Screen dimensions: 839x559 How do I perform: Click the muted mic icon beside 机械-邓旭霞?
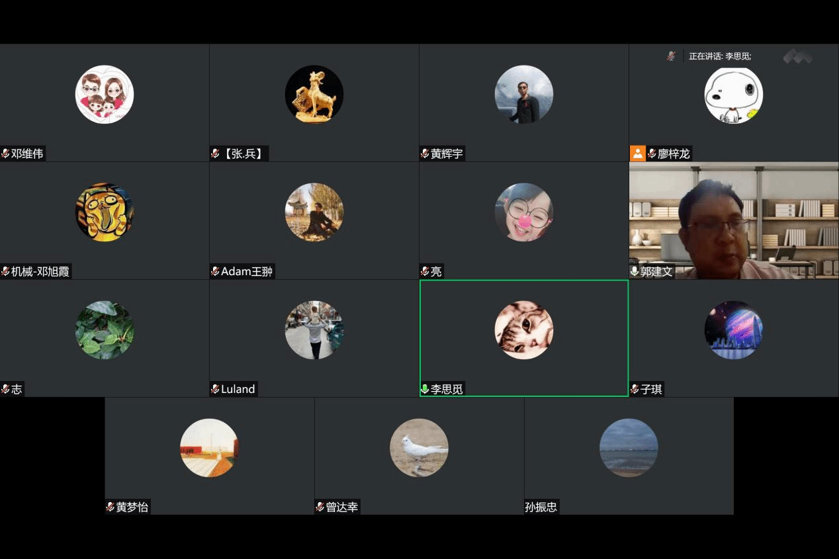5,271
